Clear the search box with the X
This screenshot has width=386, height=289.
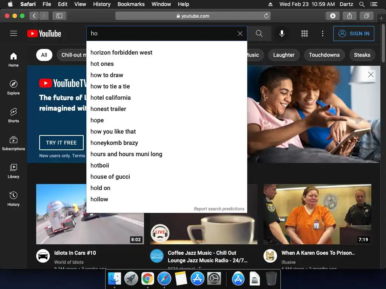pyautogui.click(x=240, y=33)
